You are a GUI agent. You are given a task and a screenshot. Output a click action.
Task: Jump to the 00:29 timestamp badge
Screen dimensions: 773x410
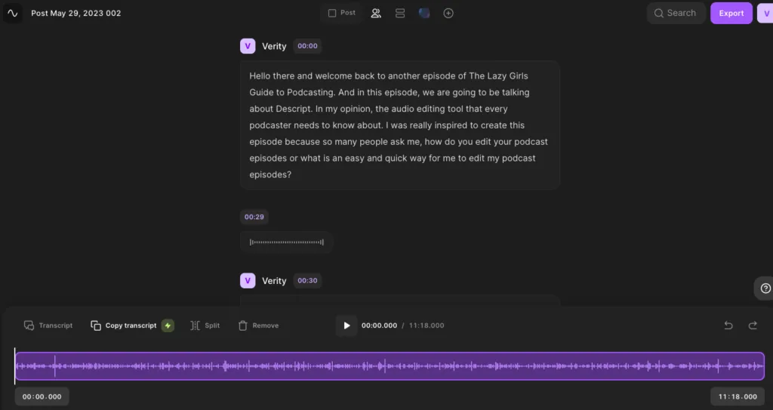[254, 217]
